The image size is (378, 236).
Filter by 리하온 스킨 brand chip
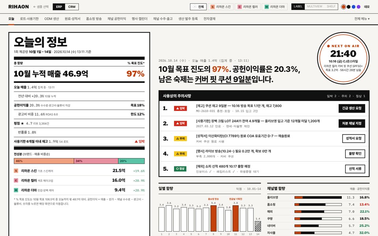click(221, 7)
